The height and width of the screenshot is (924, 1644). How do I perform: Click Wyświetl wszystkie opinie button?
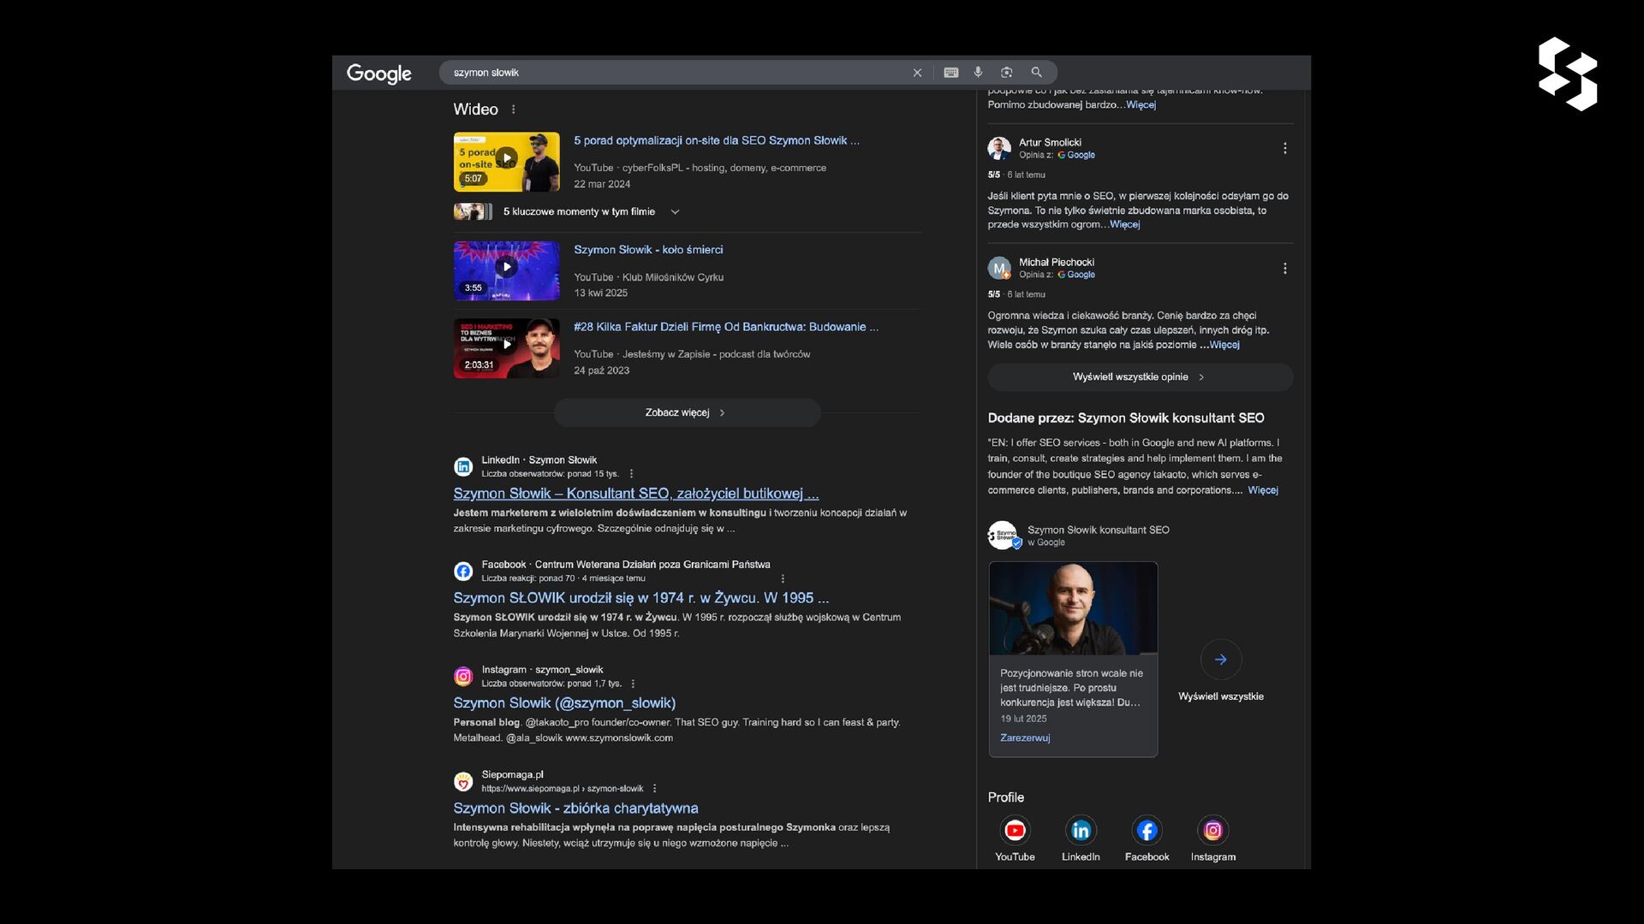click(1140, 377)
